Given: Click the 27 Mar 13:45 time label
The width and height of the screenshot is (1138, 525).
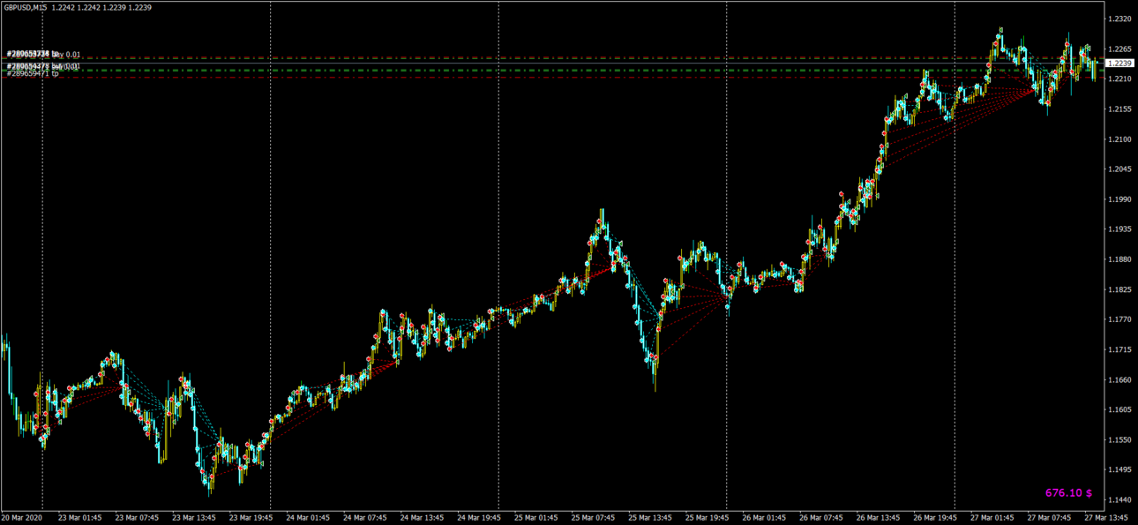Looking at the screenshot, I should [1106, 518].
